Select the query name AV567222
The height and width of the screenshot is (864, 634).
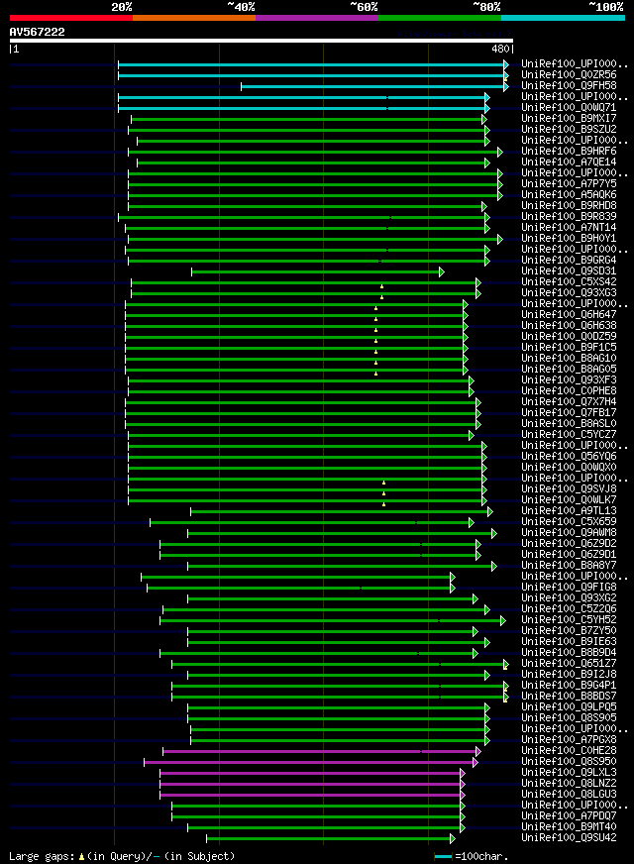(37, 32)
